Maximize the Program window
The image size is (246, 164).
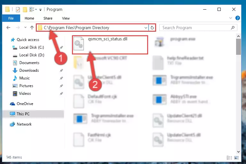(219, 9)
